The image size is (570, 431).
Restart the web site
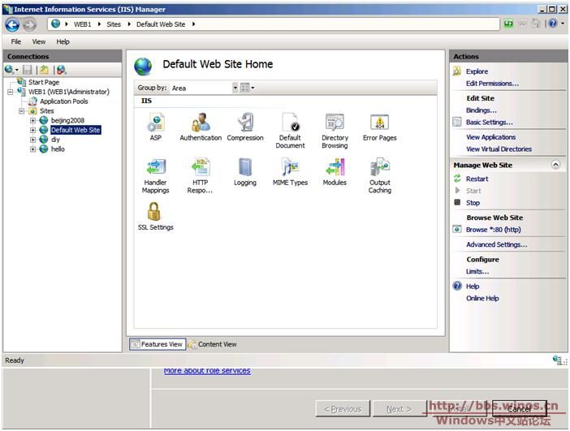(477, 179)
